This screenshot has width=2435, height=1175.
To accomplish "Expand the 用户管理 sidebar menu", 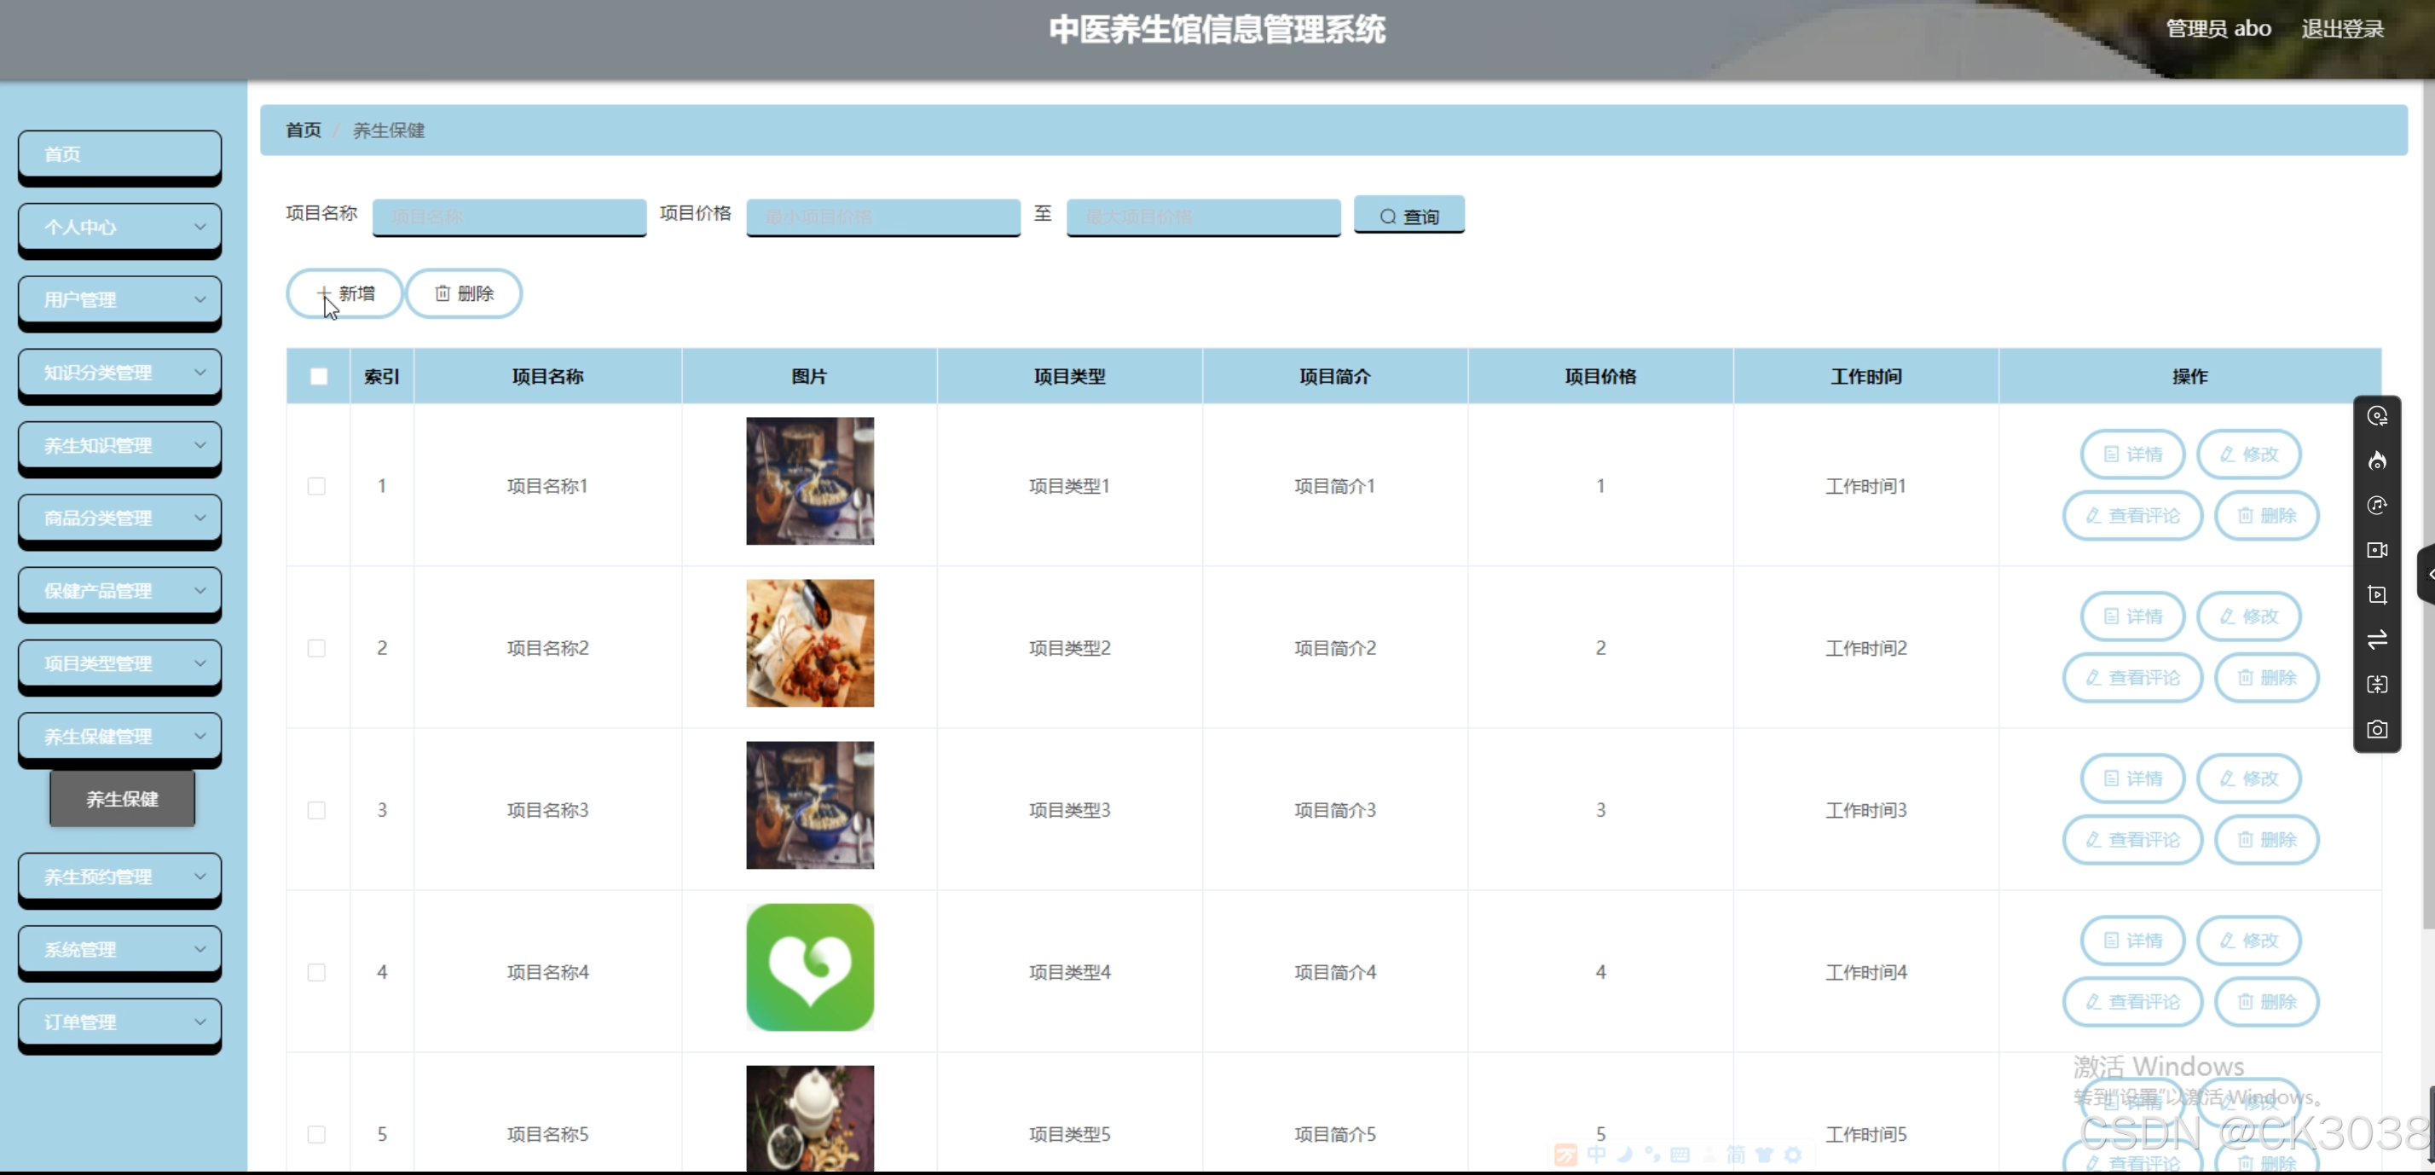I will coord(120,299).
